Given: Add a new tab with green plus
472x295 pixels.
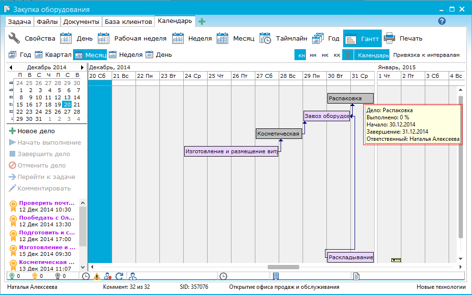Looking at the screenshot, I should [202, 21].
